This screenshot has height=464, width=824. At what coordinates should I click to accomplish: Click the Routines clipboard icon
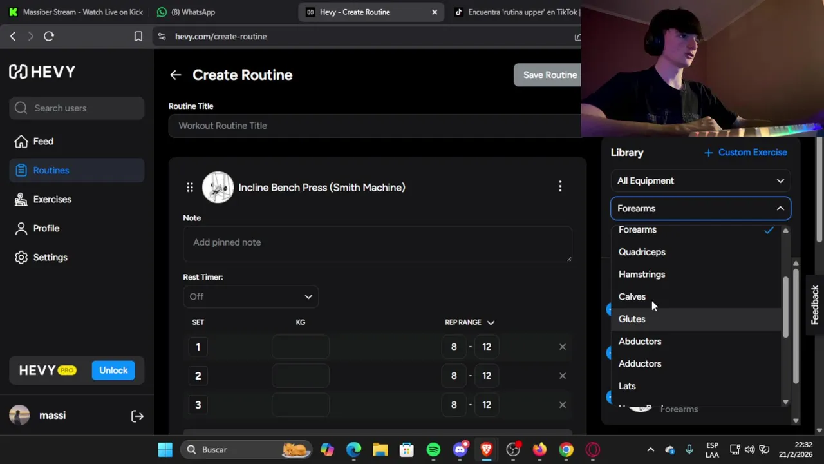(21, 170)
